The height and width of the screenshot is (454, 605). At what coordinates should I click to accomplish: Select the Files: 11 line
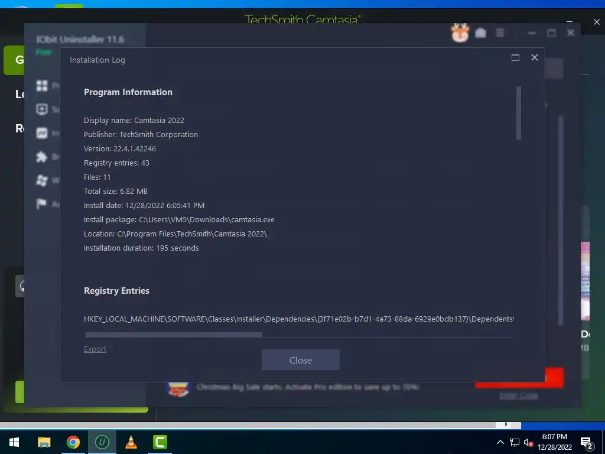click(97, 177)
